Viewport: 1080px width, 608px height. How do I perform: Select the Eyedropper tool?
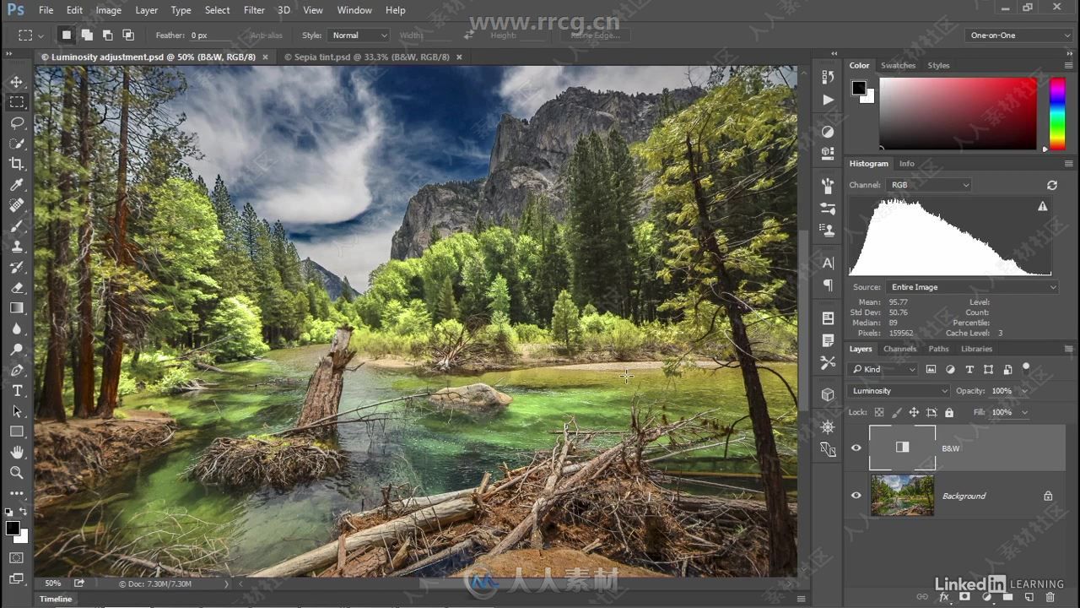pyautogui.click(x=17, y=185)
